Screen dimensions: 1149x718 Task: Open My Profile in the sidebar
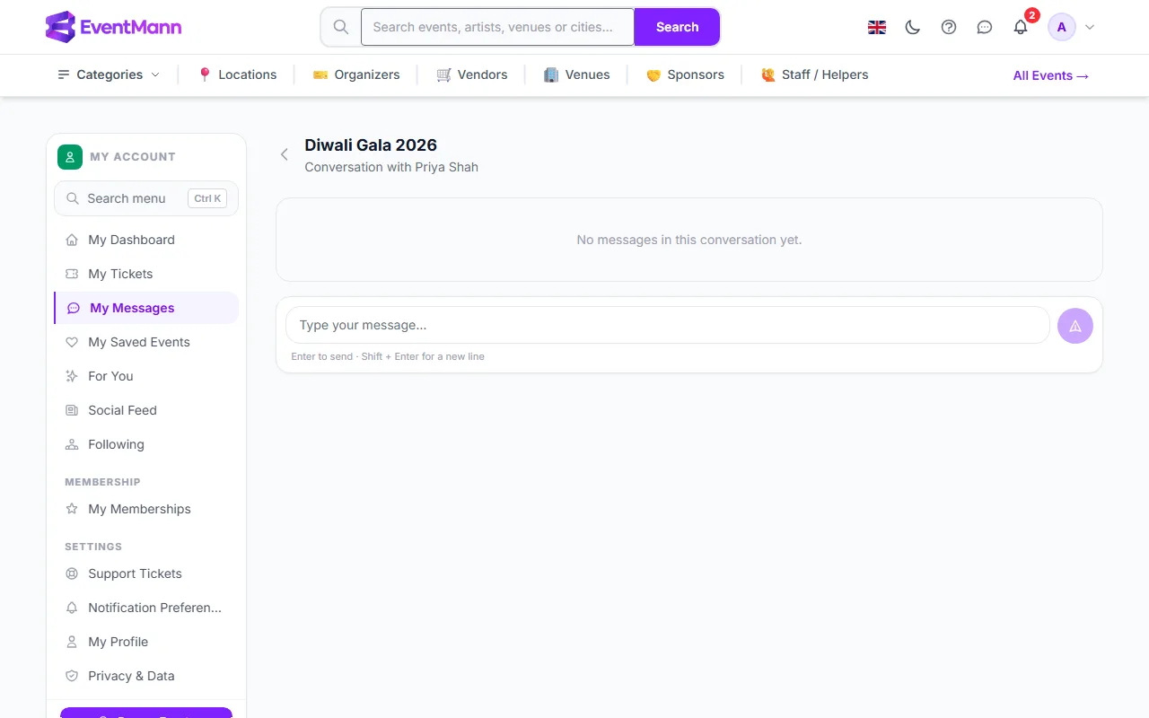point(146,642)
